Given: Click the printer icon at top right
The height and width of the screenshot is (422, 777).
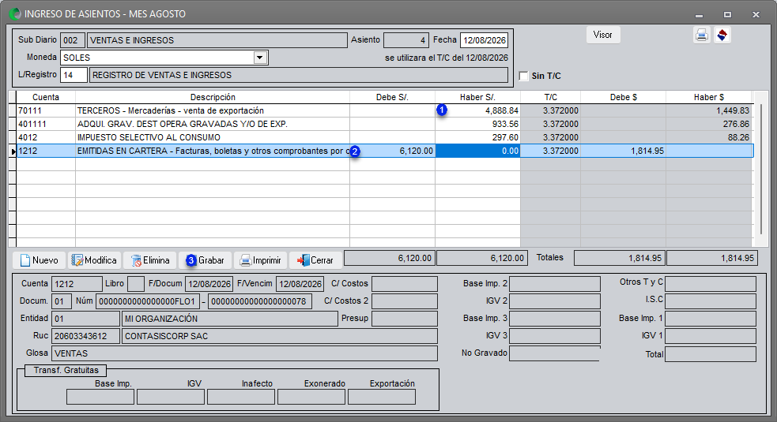Looking at the screenshot, I should point(702,35).
